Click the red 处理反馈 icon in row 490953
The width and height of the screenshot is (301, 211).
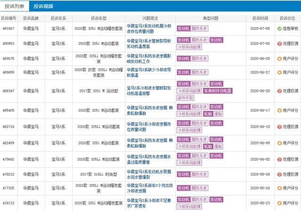tap(279, 44)
